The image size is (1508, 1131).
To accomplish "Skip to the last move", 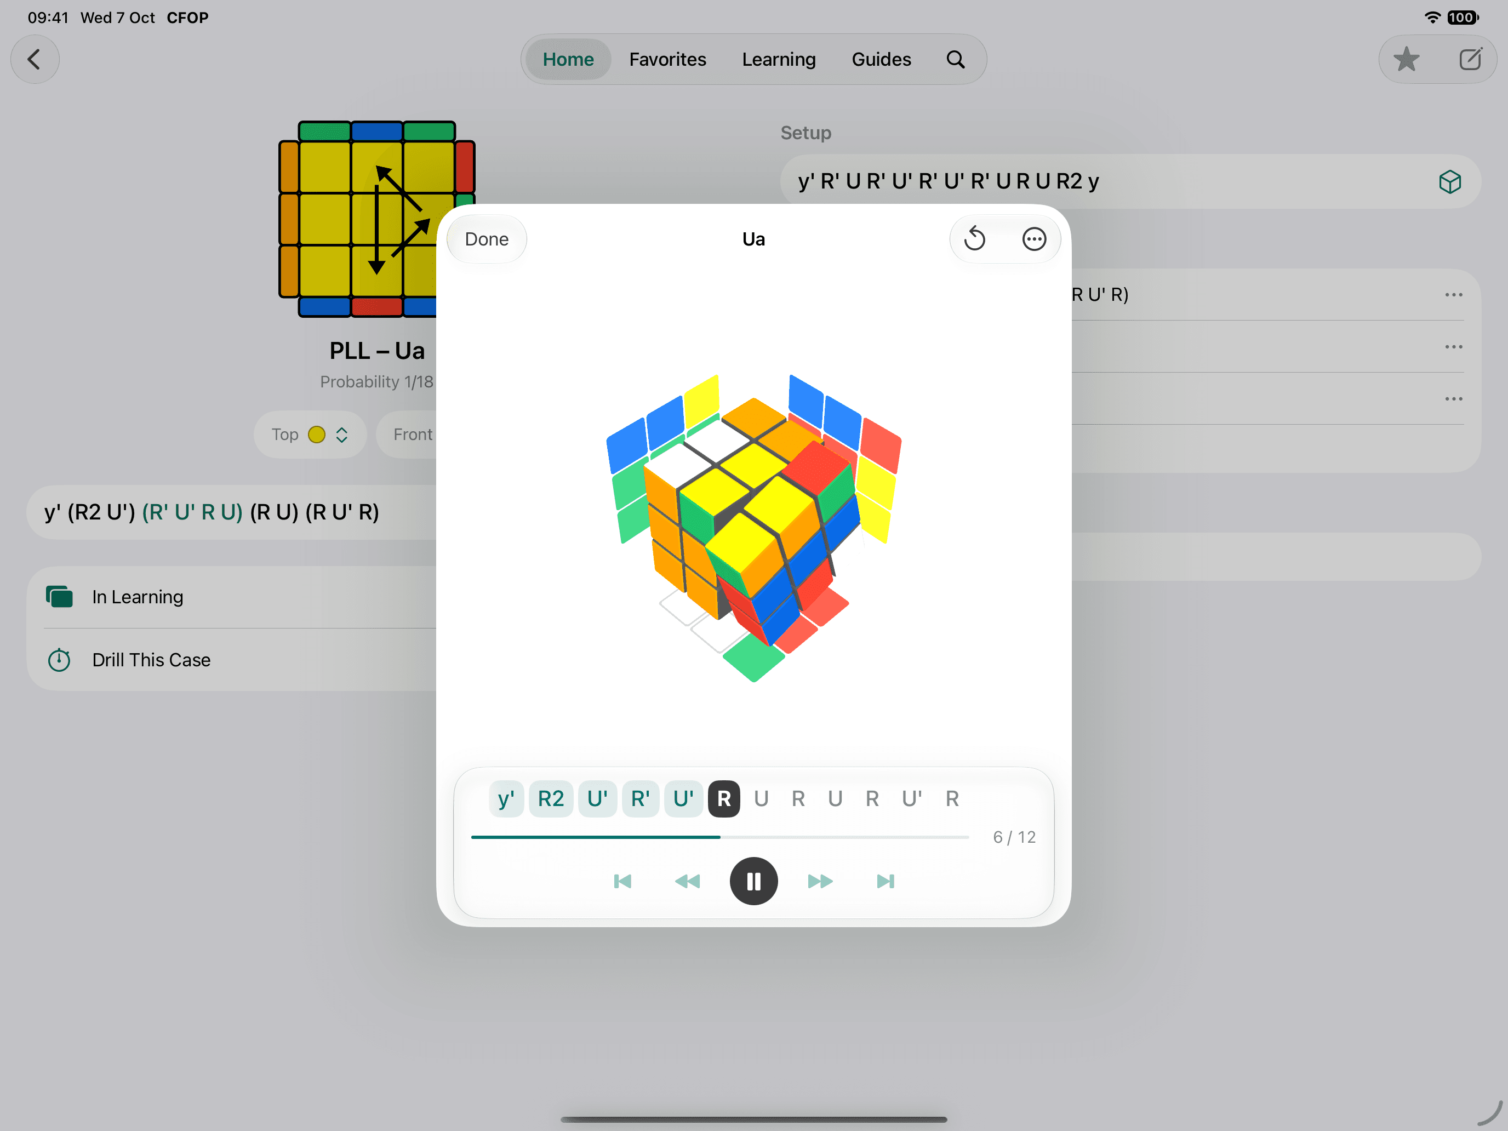I will pyautogui.click(x=886, y=881).
